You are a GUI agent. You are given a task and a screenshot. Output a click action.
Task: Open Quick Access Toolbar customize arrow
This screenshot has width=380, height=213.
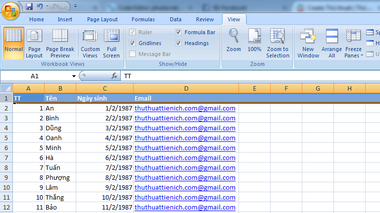tap(75, 6)
